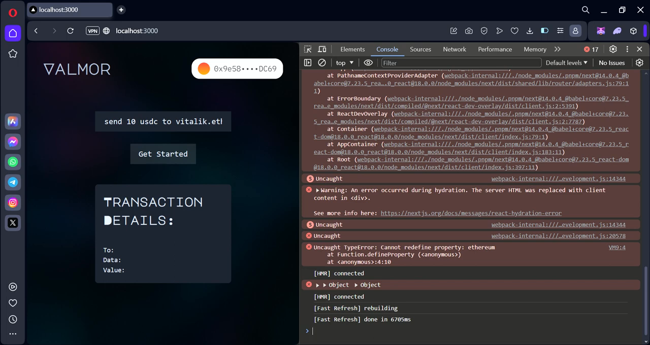The width and height of the screenshot is (650, 345).
Task: Switch to the Sources tab
Action: [x=420, y=49]
